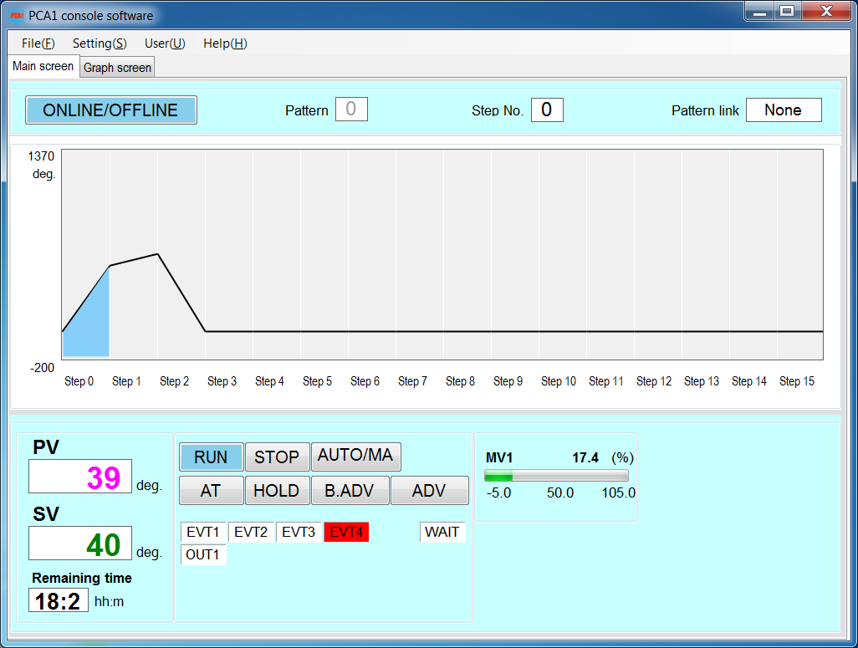Click the PCA1 app icon in title bar
The width and height of the screenshot is (858, 648).
click(x=17, y=16)
